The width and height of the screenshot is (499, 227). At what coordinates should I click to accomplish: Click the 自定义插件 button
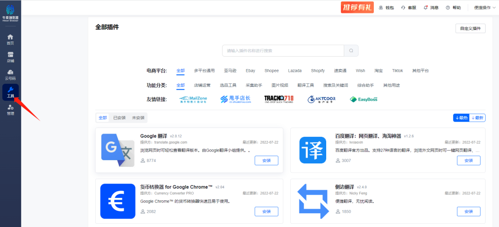point(470,28)
